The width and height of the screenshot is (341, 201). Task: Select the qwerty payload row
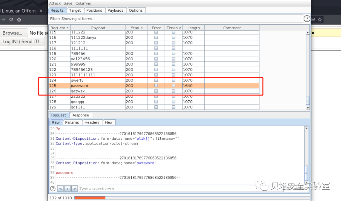(x=154, y=80)
